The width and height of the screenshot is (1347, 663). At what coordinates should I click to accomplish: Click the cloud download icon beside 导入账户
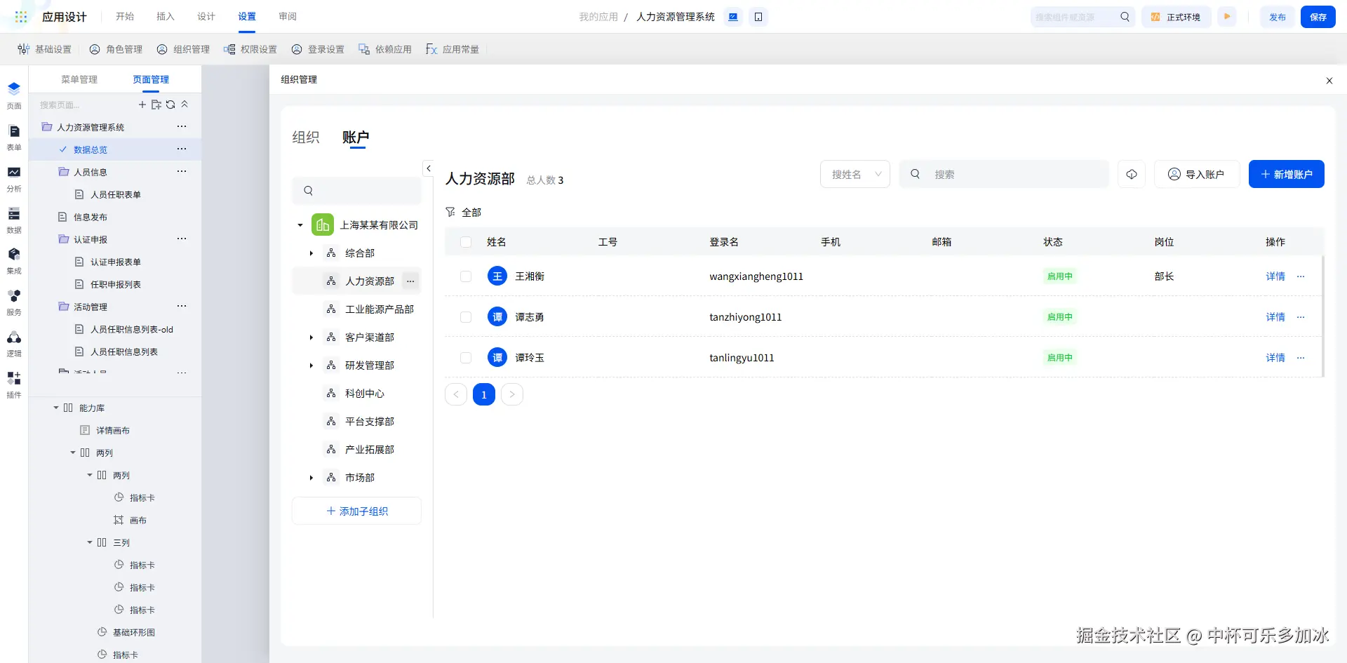click(1131, 174)
